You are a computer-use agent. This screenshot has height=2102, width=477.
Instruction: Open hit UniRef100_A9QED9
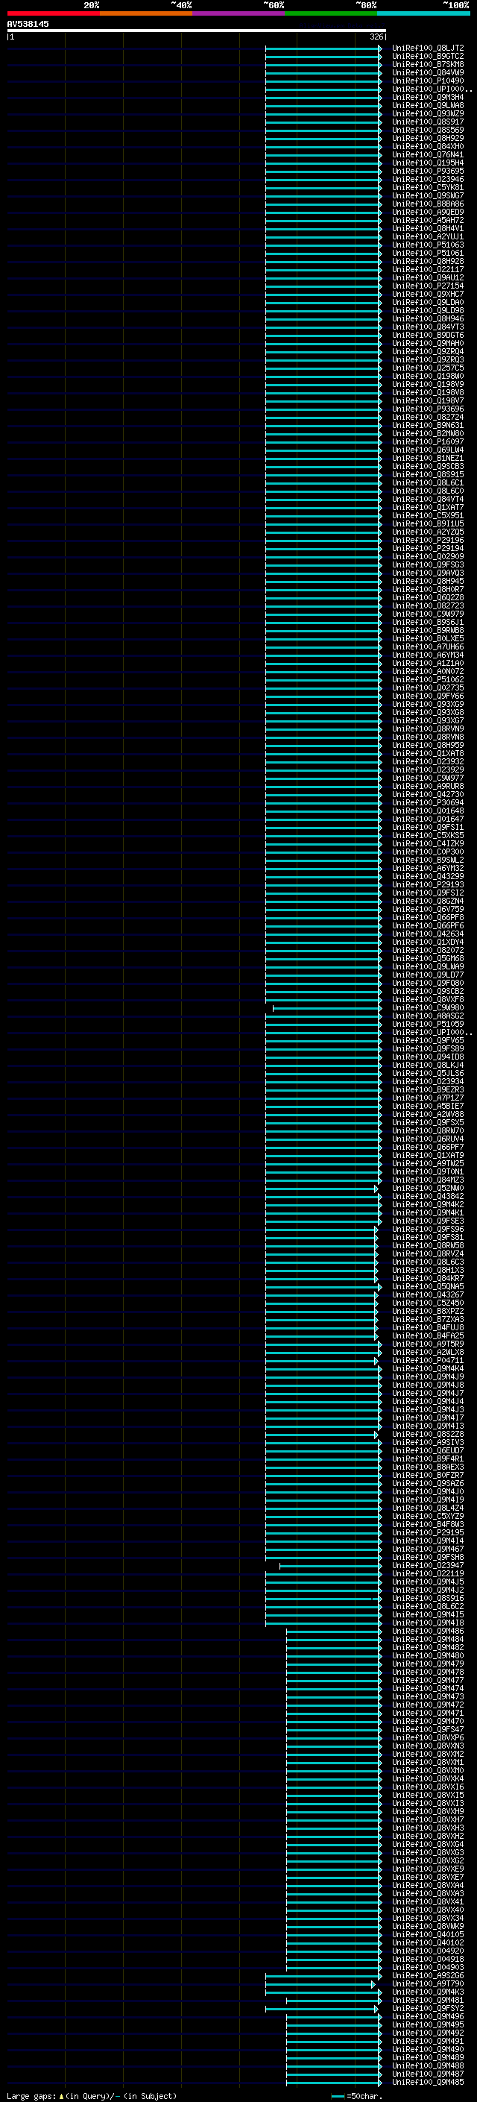pos(428,213)
